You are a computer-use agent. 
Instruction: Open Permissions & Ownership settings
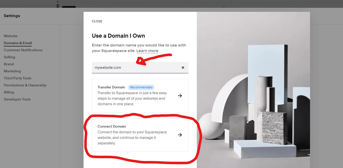pos(25,85)
